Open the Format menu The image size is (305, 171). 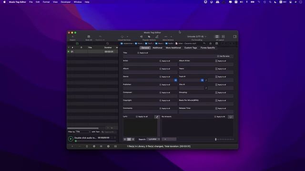[x=46, y=2]
